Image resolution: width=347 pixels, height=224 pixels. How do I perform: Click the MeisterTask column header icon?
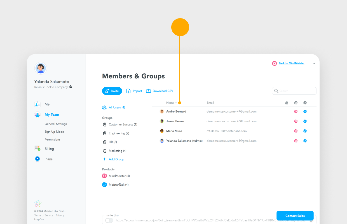[x=305, y=103]
